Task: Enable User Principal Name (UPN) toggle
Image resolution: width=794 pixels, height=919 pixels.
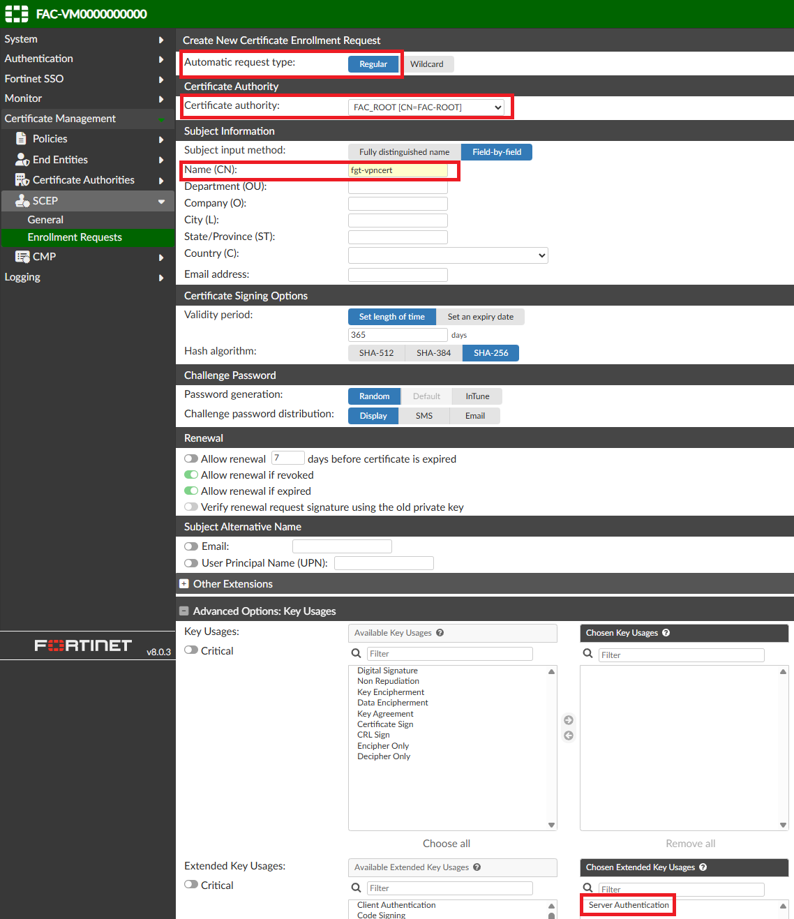Action: 191,563
